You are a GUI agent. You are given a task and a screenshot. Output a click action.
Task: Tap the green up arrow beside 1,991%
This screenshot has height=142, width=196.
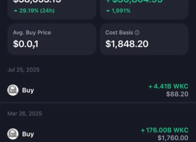pos(108,11)
